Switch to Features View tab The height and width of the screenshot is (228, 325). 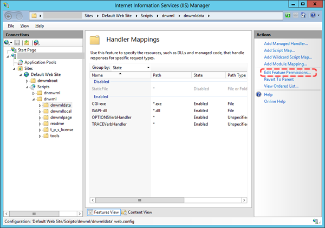point(103,212)
